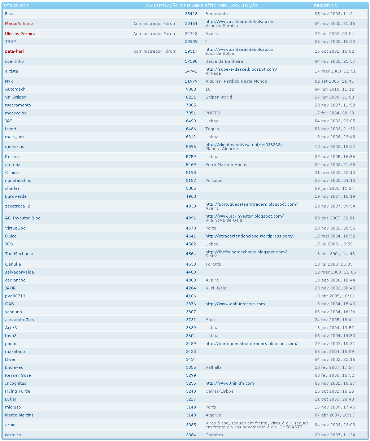Sort list by Utilizador column header
Screen dimensions: 370x441
pyautogui.click(x=16, y=6)
